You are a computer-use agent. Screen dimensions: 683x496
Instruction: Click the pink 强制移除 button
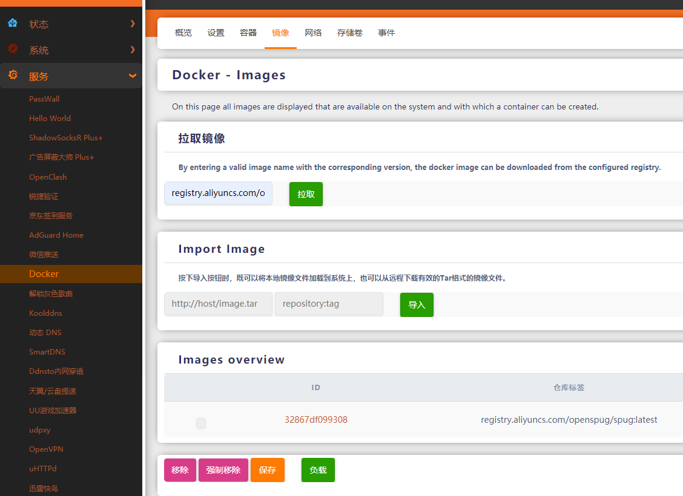pyautogui.click(x=223, y=470)
